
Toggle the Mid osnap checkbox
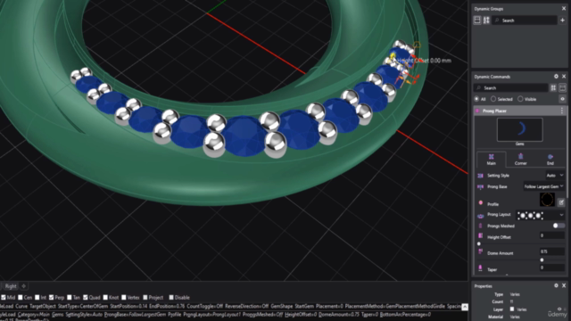[x=4, y=297]
